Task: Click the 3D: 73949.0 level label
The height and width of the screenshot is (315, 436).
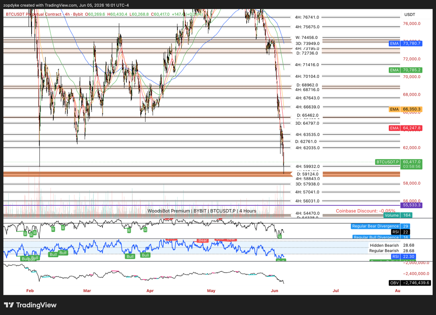Action: point(307,43)
